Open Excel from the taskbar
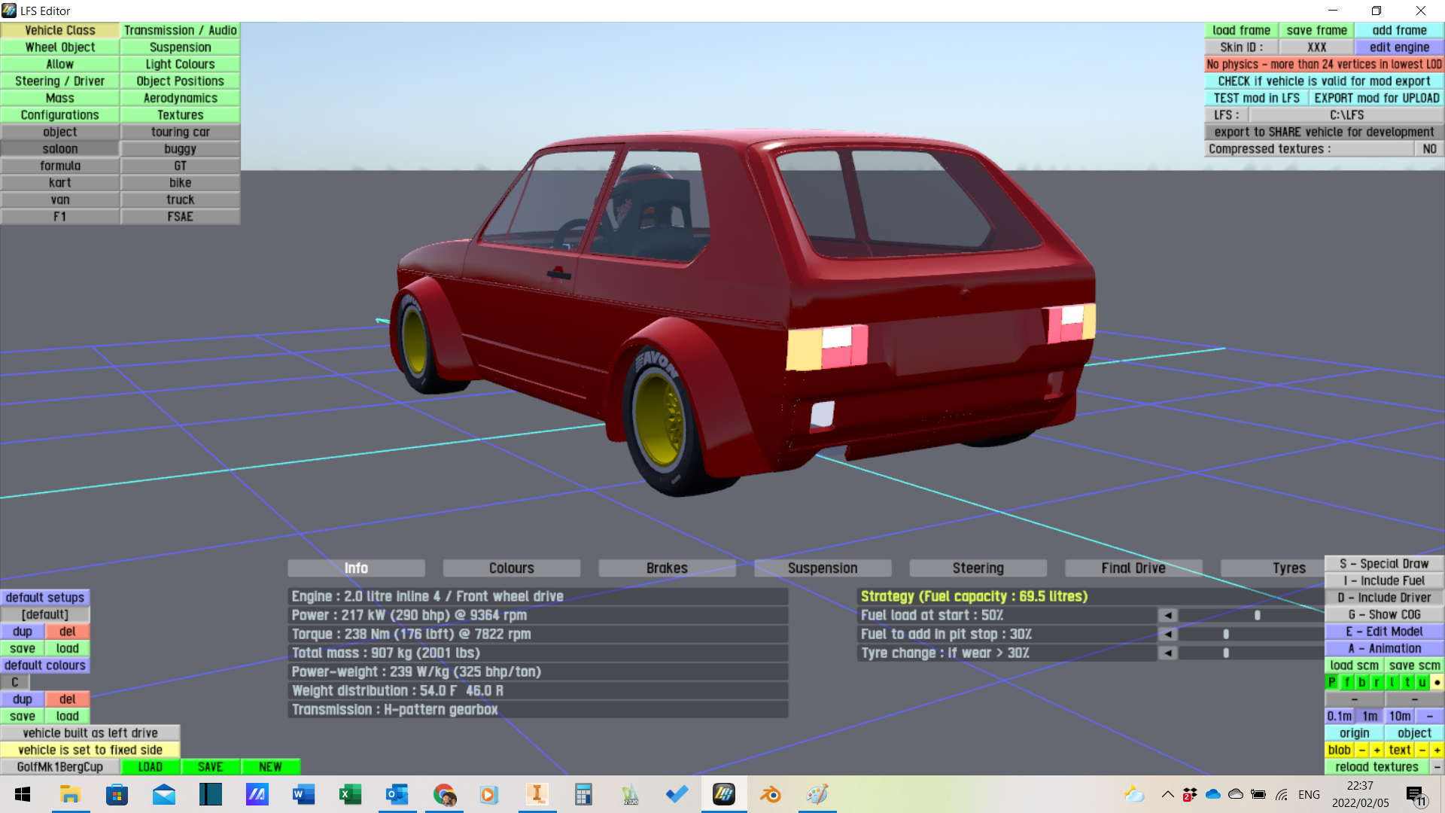The width and height of the screenshot is (1445, 813). pos(350,794)
